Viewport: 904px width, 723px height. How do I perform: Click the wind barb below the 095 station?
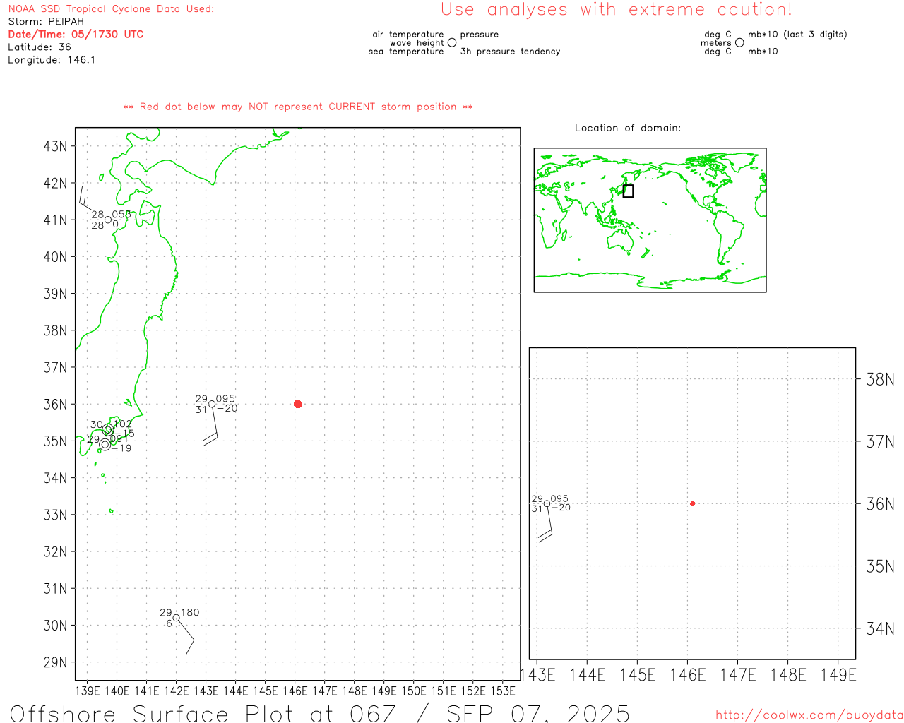point(211,426)
